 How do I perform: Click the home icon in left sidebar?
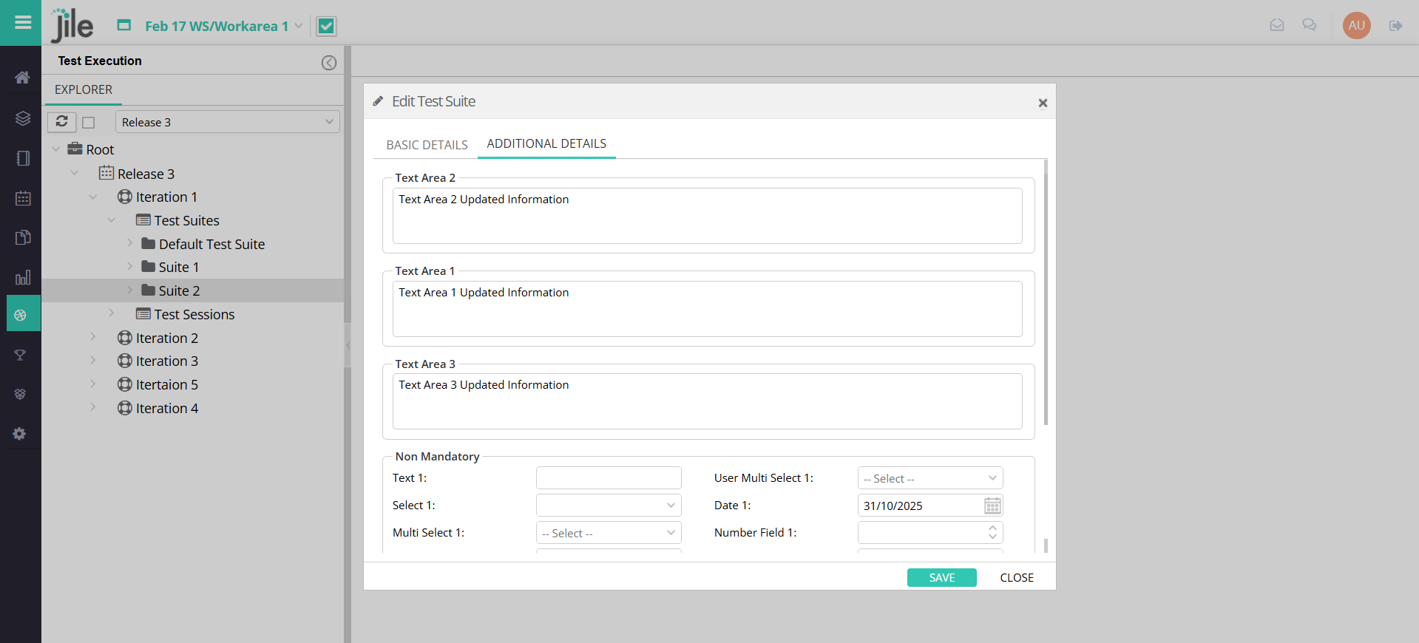point(22,78)
